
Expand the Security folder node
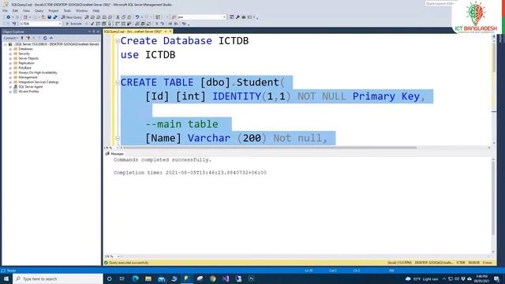pos(10,54)
